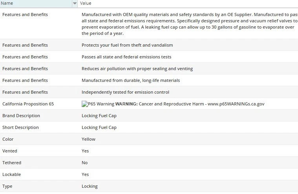The image size is (298, 194).
Task: Click the Tethered row showing No
Action: (84, 163)
